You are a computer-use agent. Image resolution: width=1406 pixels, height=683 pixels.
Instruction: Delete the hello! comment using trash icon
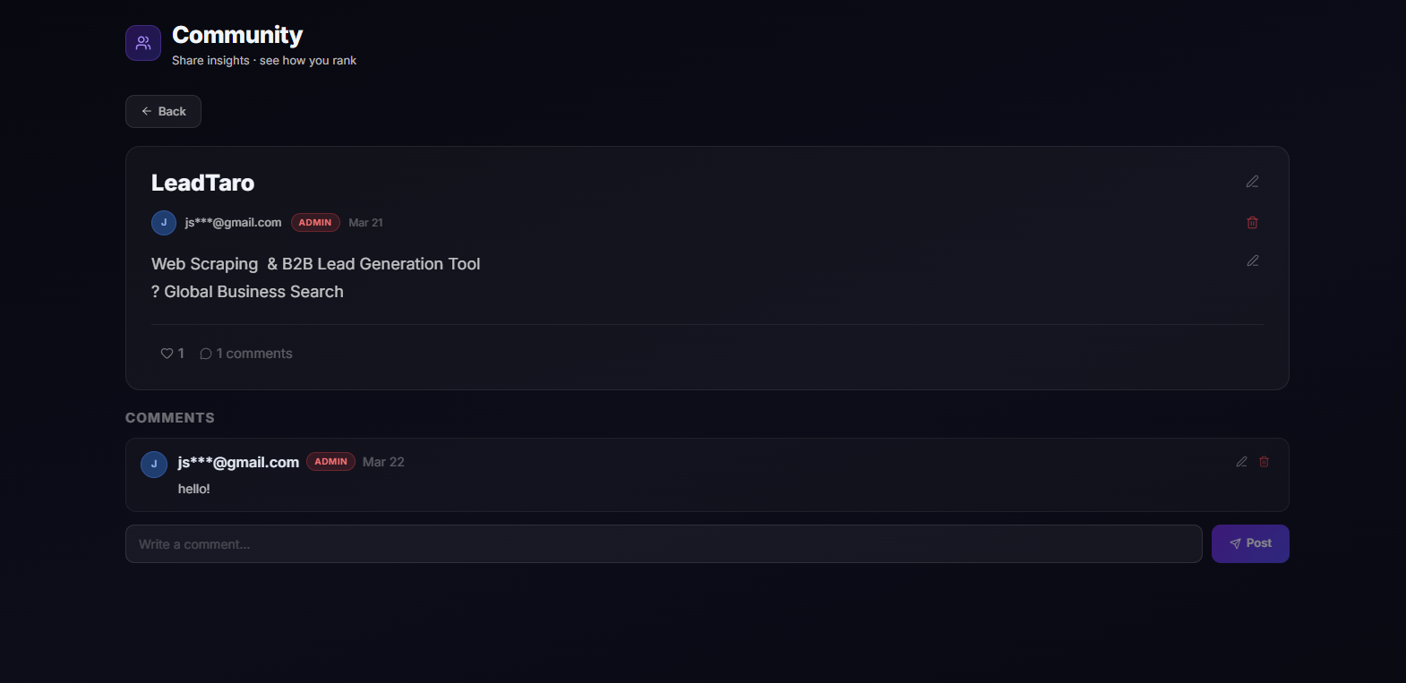1264,462
